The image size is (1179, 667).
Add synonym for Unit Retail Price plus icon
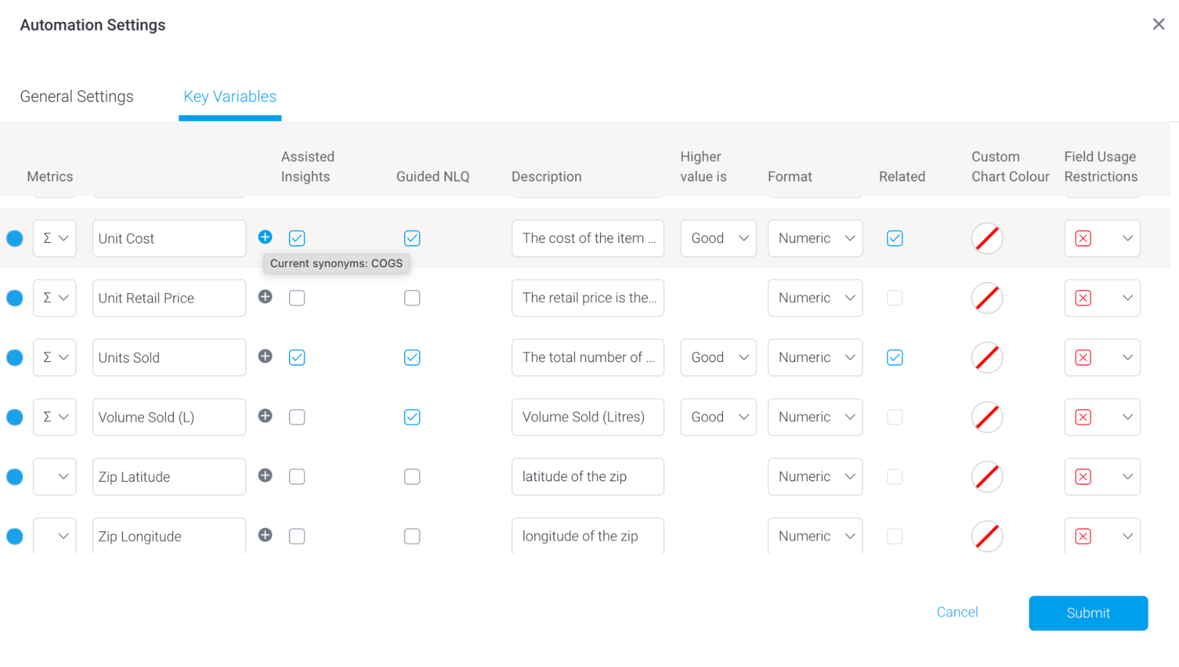[265, 297]
